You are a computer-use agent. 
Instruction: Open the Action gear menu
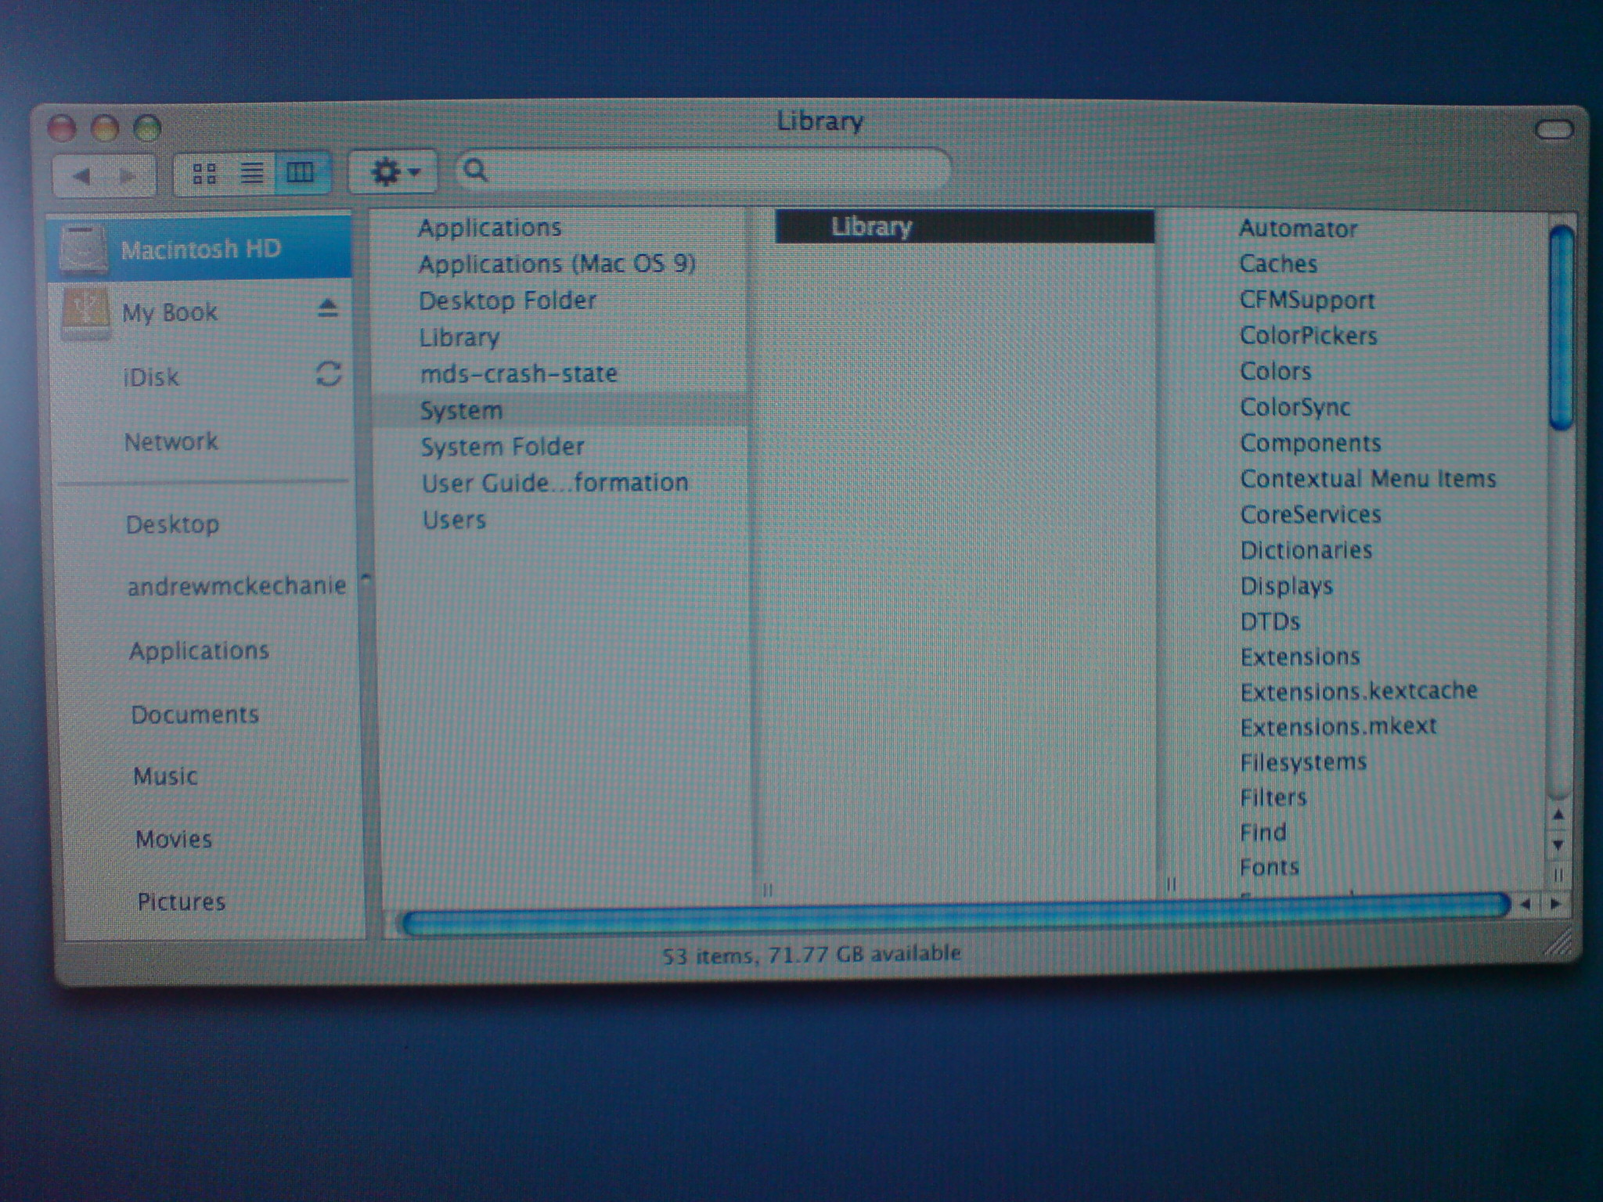pos(393,171)
